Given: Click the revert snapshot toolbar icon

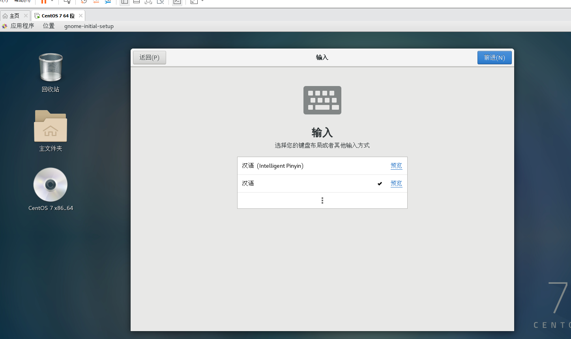Looking at the screenshot, I should (x=96, y=2).
